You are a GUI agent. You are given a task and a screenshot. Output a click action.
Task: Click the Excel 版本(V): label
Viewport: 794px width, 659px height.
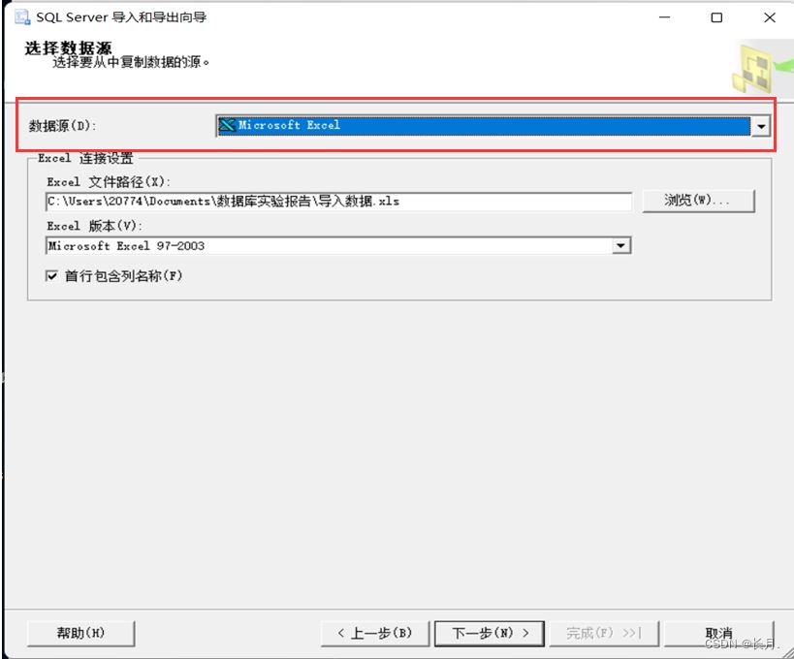[x=95, y=226]
